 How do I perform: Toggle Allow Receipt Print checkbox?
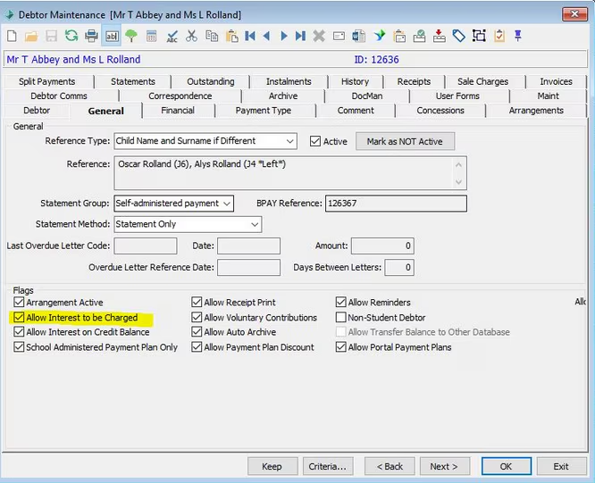click(197, 302)
